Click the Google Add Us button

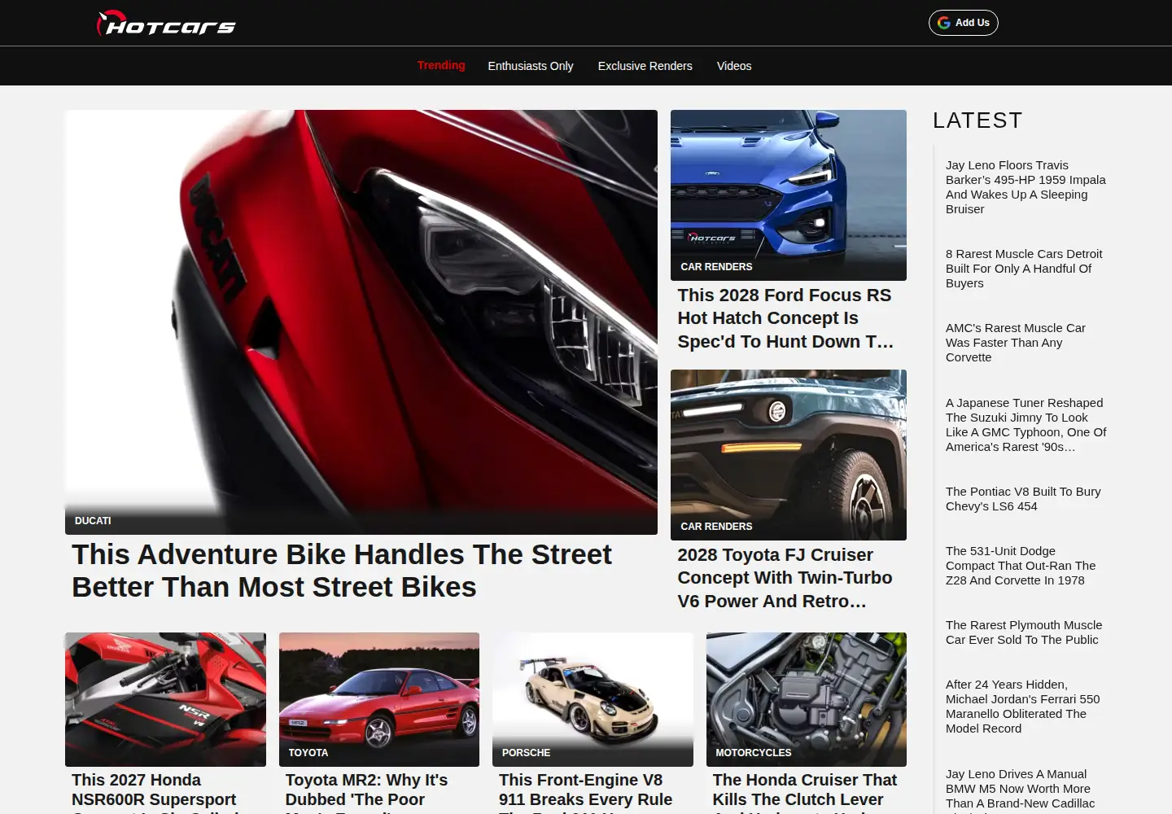tap(964, 23)
